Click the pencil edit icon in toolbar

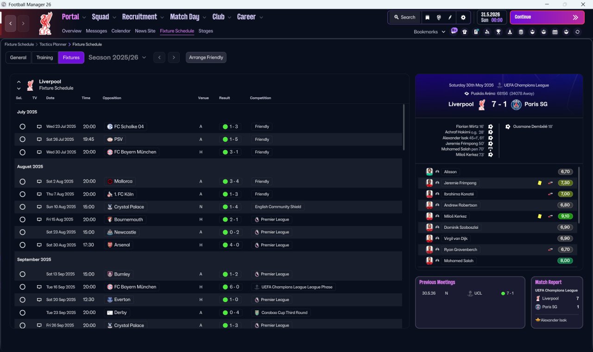tap(450, 17)
